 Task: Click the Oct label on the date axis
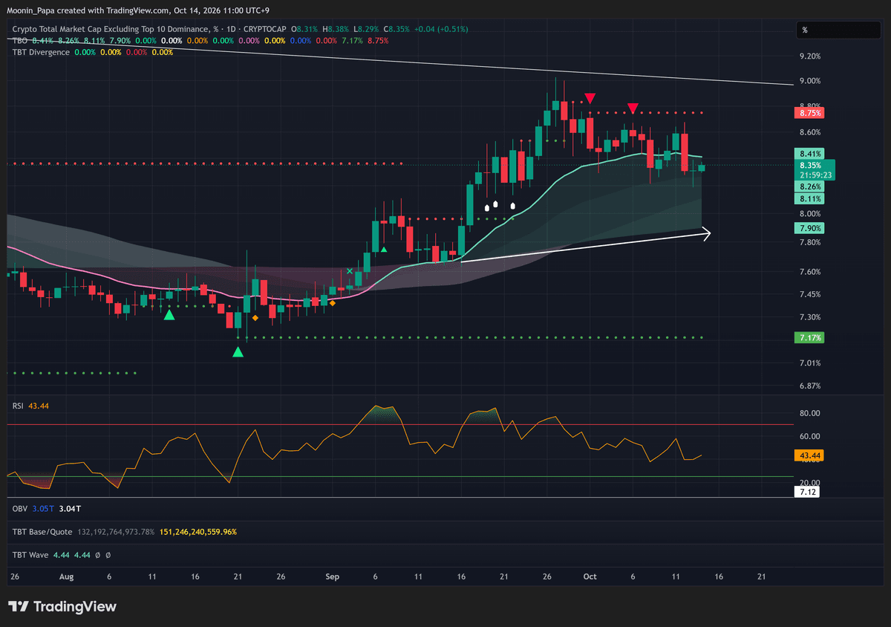[590, 576]
